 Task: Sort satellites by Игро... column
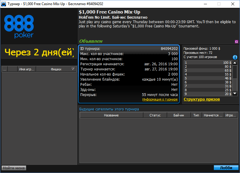click(231, 115)
